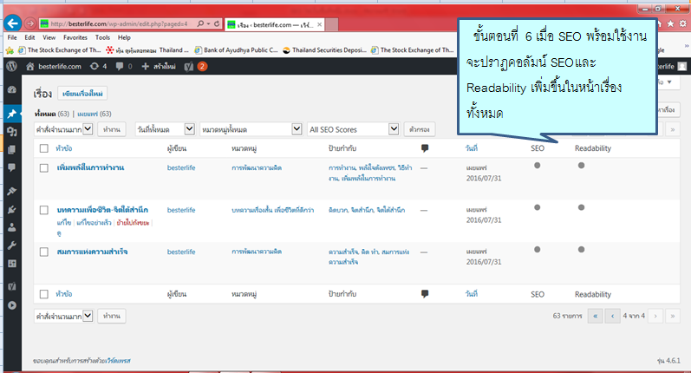Open the Edit menu

tap(29, 37)
